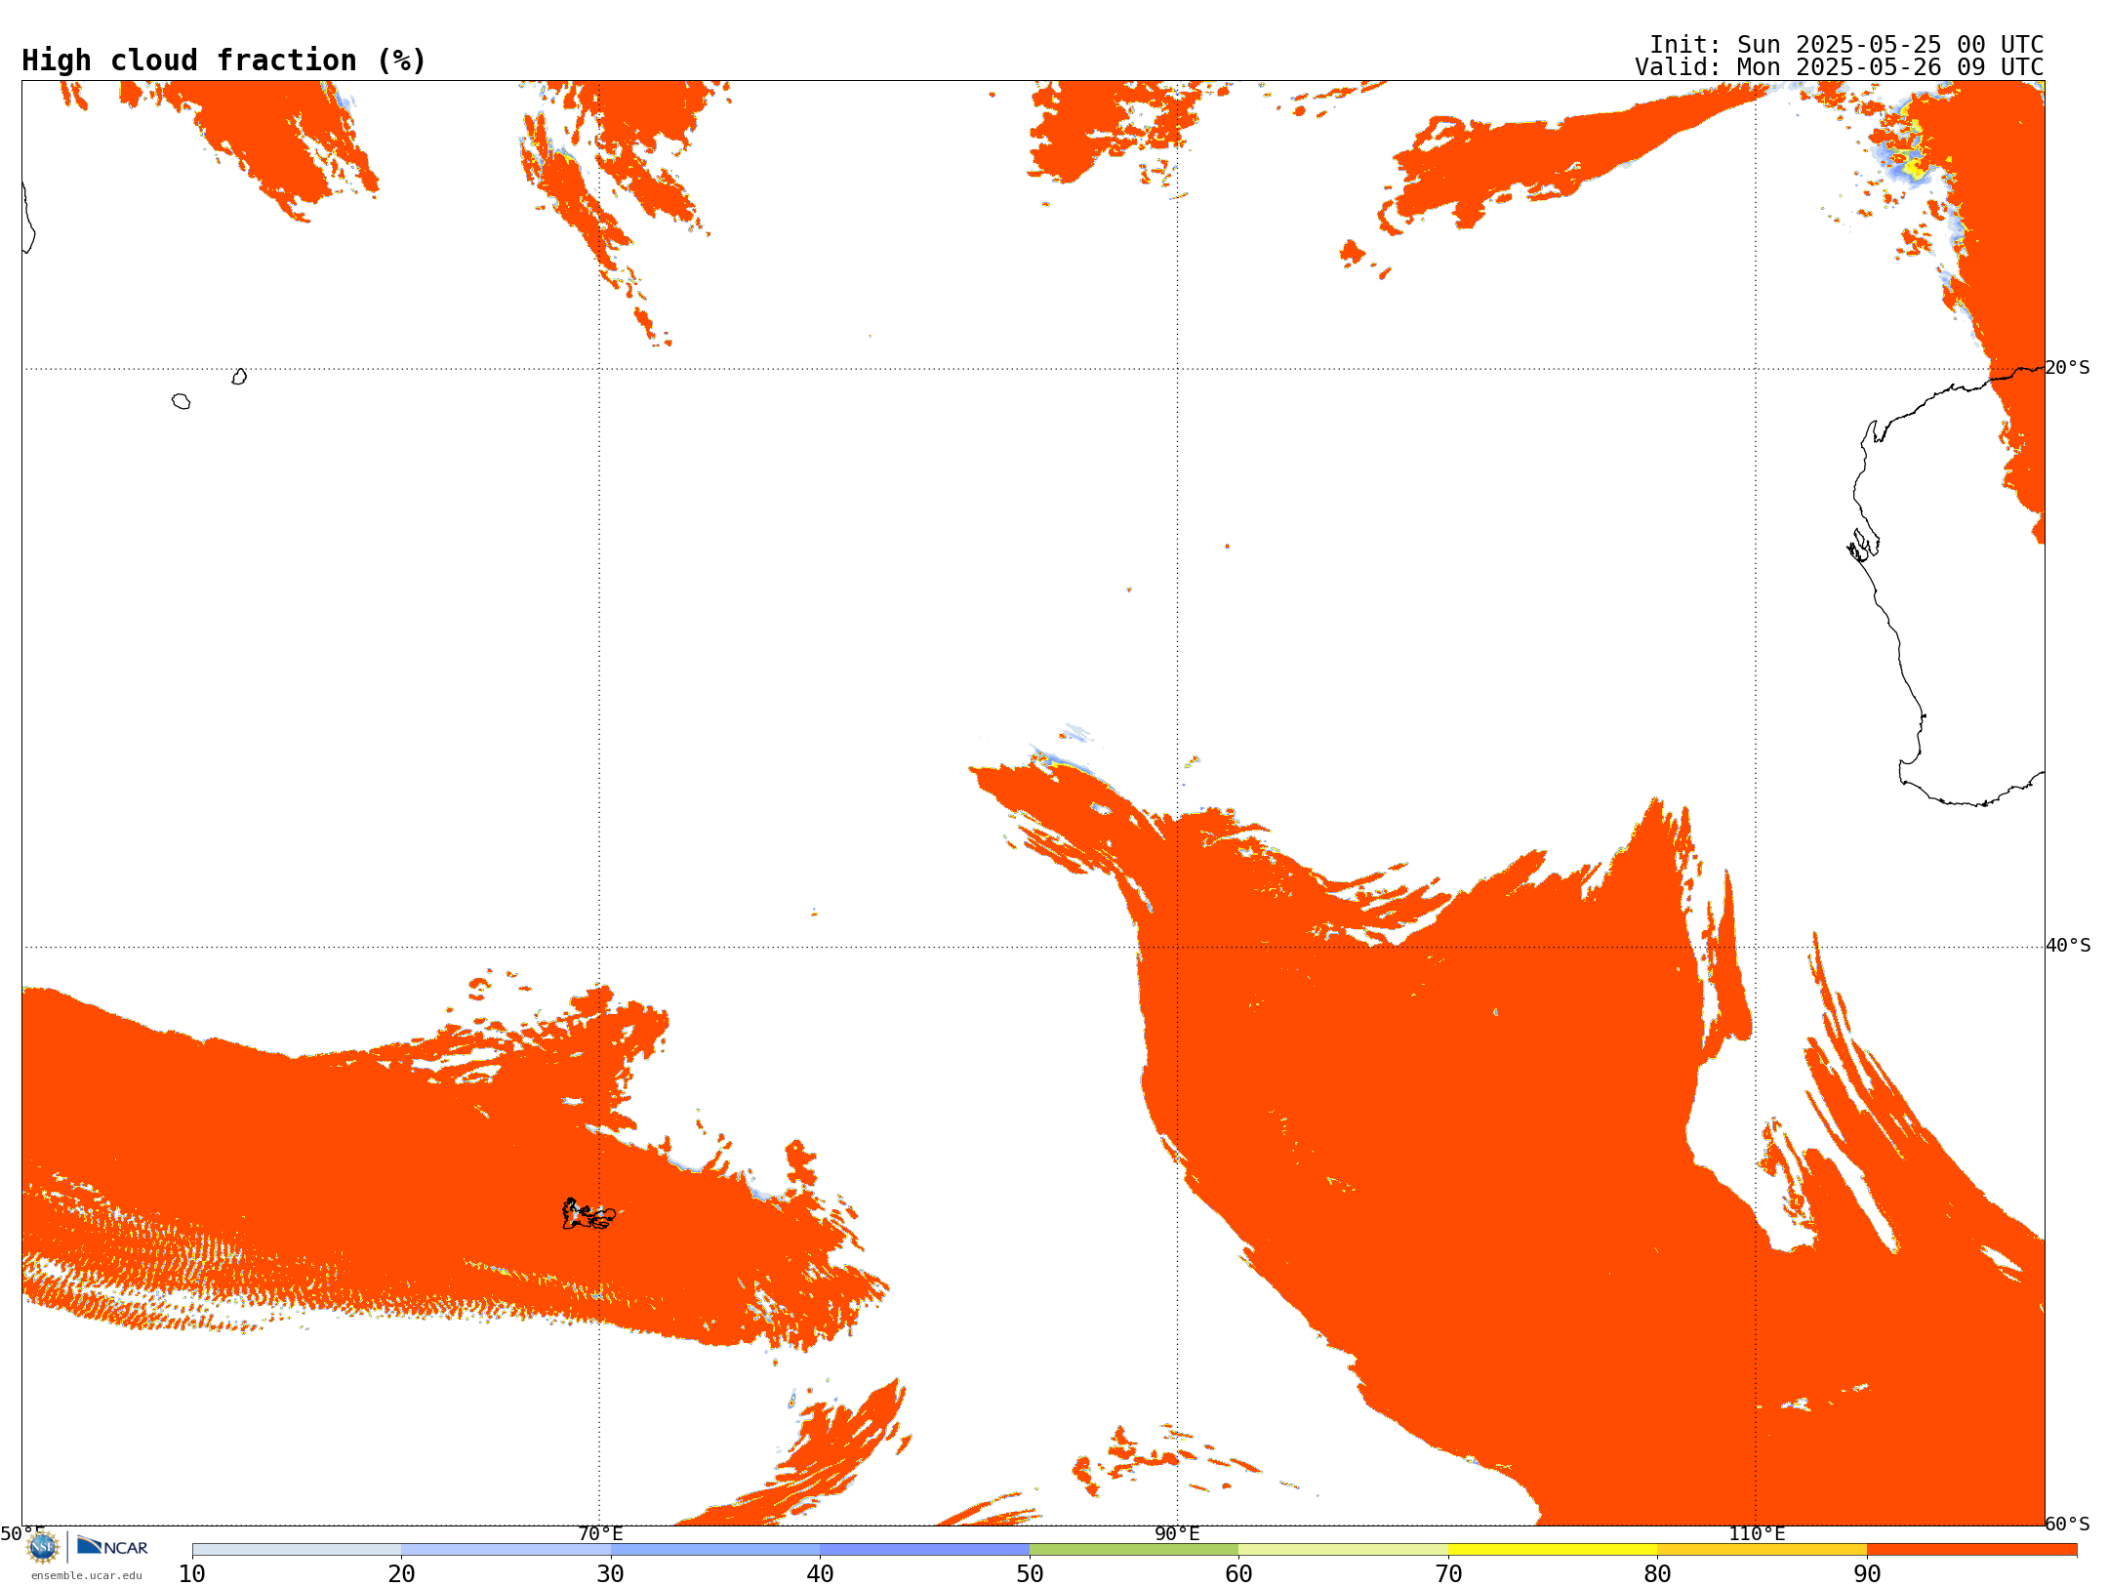Click the colorbar tick label 80
The height and width of the screenshot is (1587, 2108).
1657,1573
